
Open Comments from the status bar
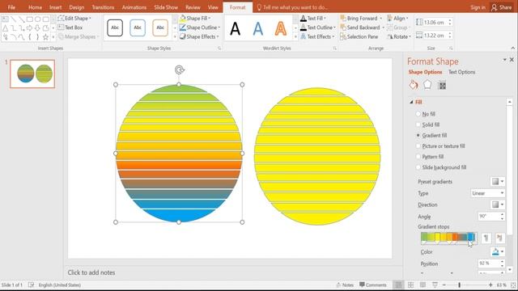373,285
